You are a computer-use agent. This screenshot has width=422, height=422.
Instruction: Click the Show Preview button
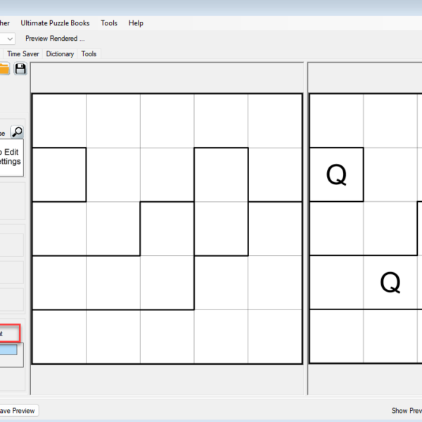point(407,411)
